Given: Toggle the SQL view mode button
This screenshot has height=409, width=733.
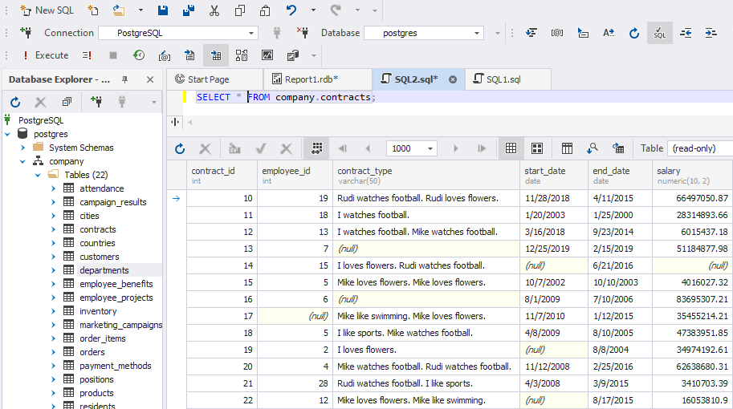Looking at the screenshot, I should pos(660,33).
